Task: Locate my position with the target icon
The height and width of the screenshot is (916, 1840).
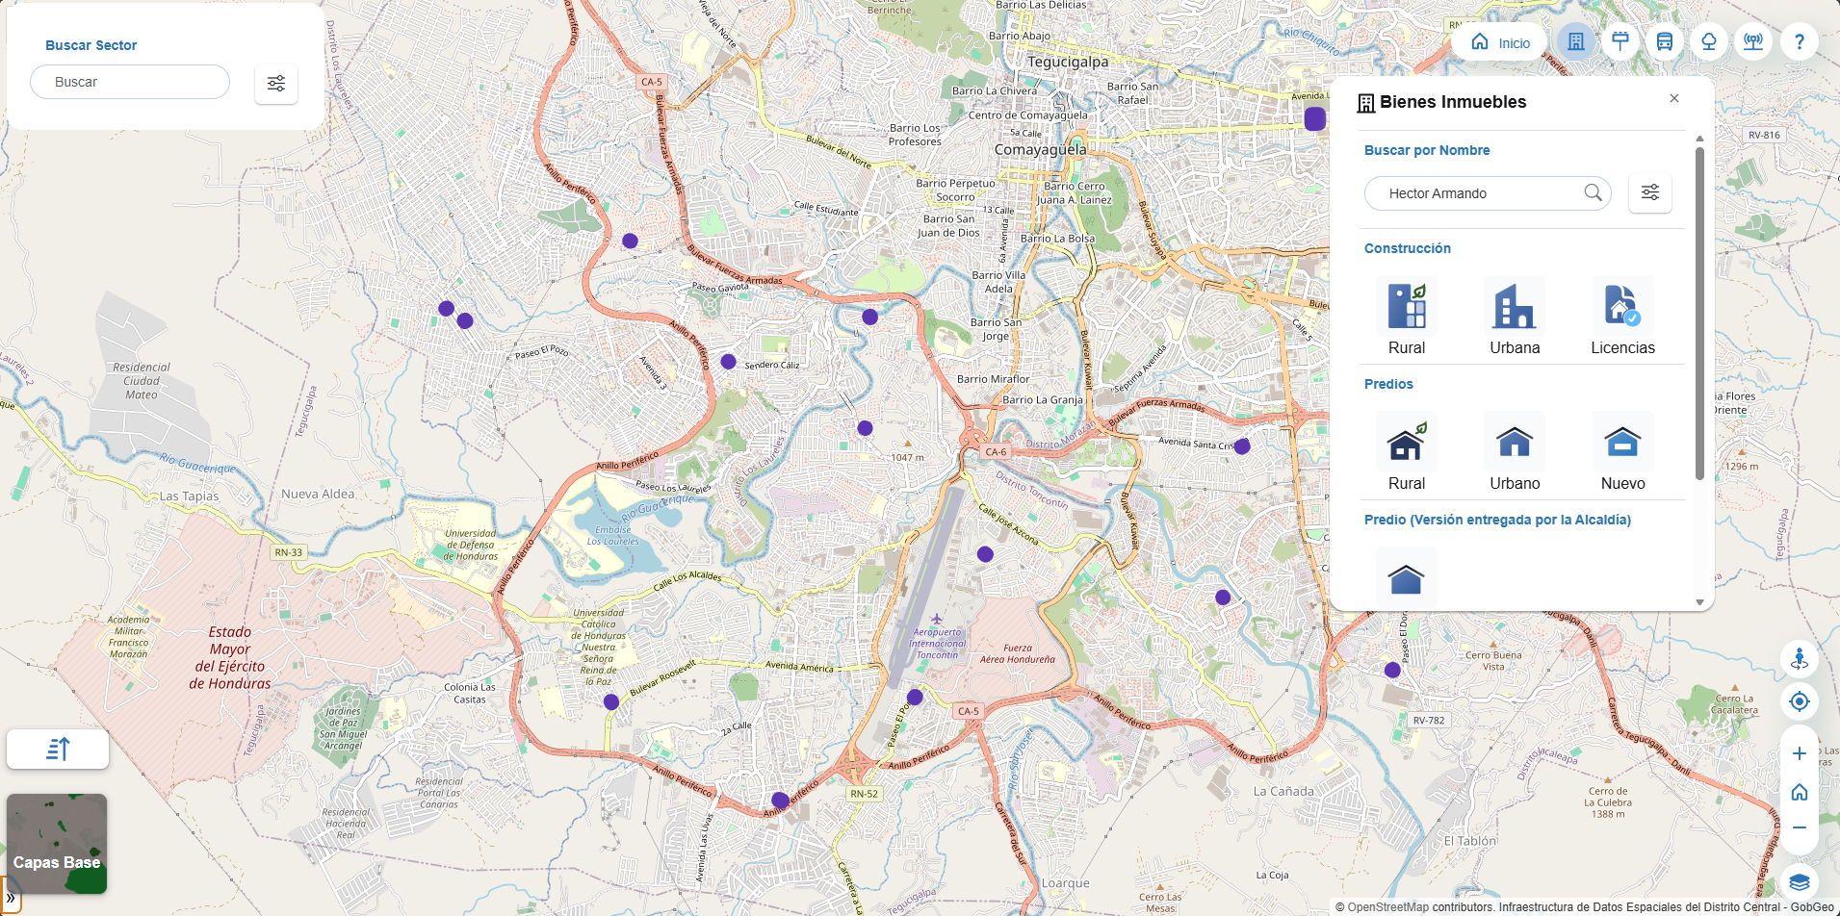Action: [x=1799, y=701]
